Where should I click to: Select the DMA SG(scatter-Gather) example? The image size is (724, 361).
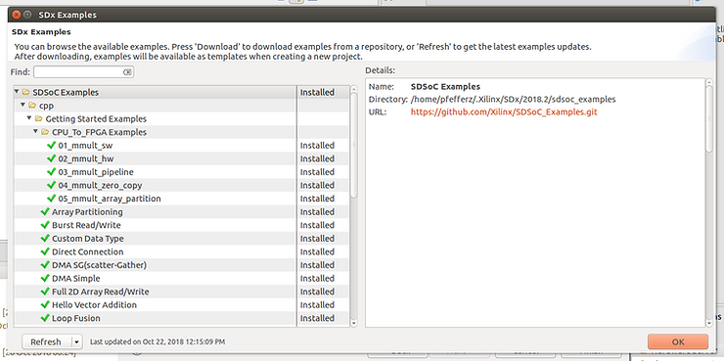(x=99, y=265)
